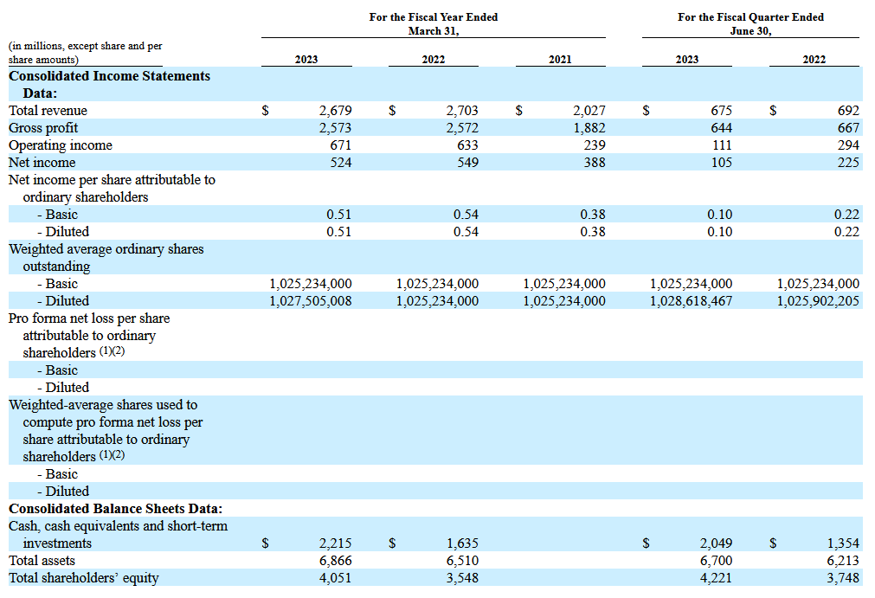Select shareholders' equity value 3,748

click(843, 578)
